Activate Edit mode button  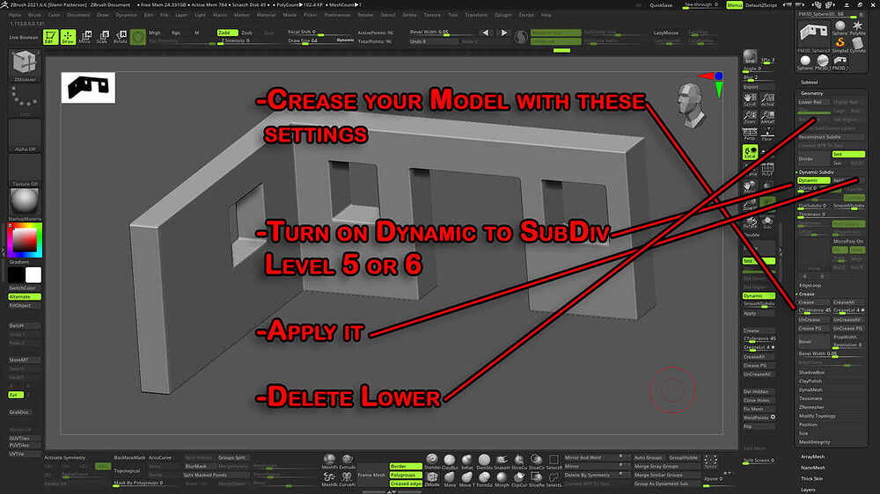(x=50, y=37)
